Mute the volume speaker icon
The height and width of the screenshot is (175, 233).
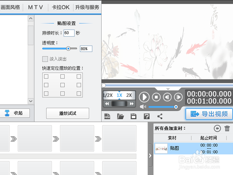coord(143,107)
